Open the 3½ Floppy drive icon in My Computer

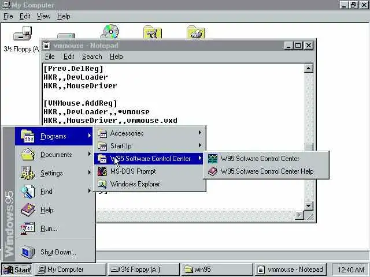coord(23,33)
